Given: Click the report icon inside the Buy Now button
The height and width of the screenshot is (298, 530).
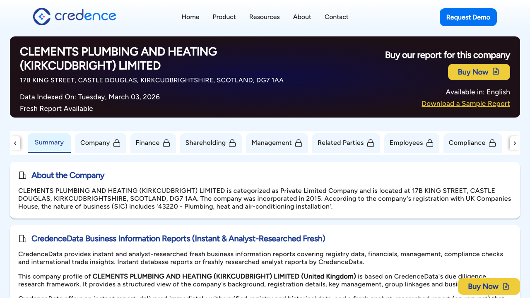Looking at the screenshot, I should pos(496,72).
